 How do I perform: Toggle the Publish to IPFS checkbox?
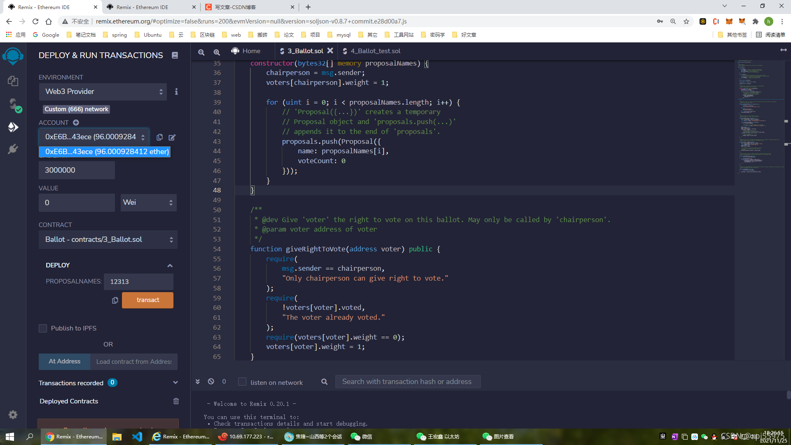coord(43,328)
